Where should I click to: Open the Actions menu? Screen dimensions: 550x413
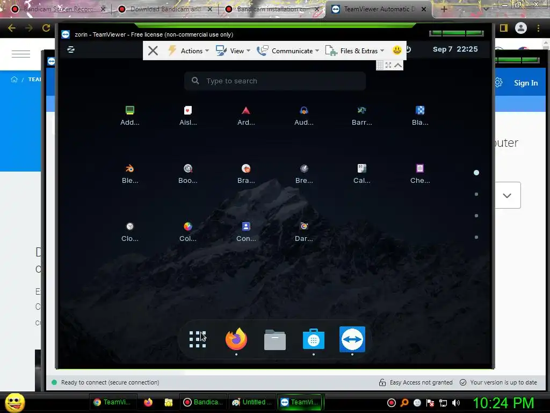(188, 51)
